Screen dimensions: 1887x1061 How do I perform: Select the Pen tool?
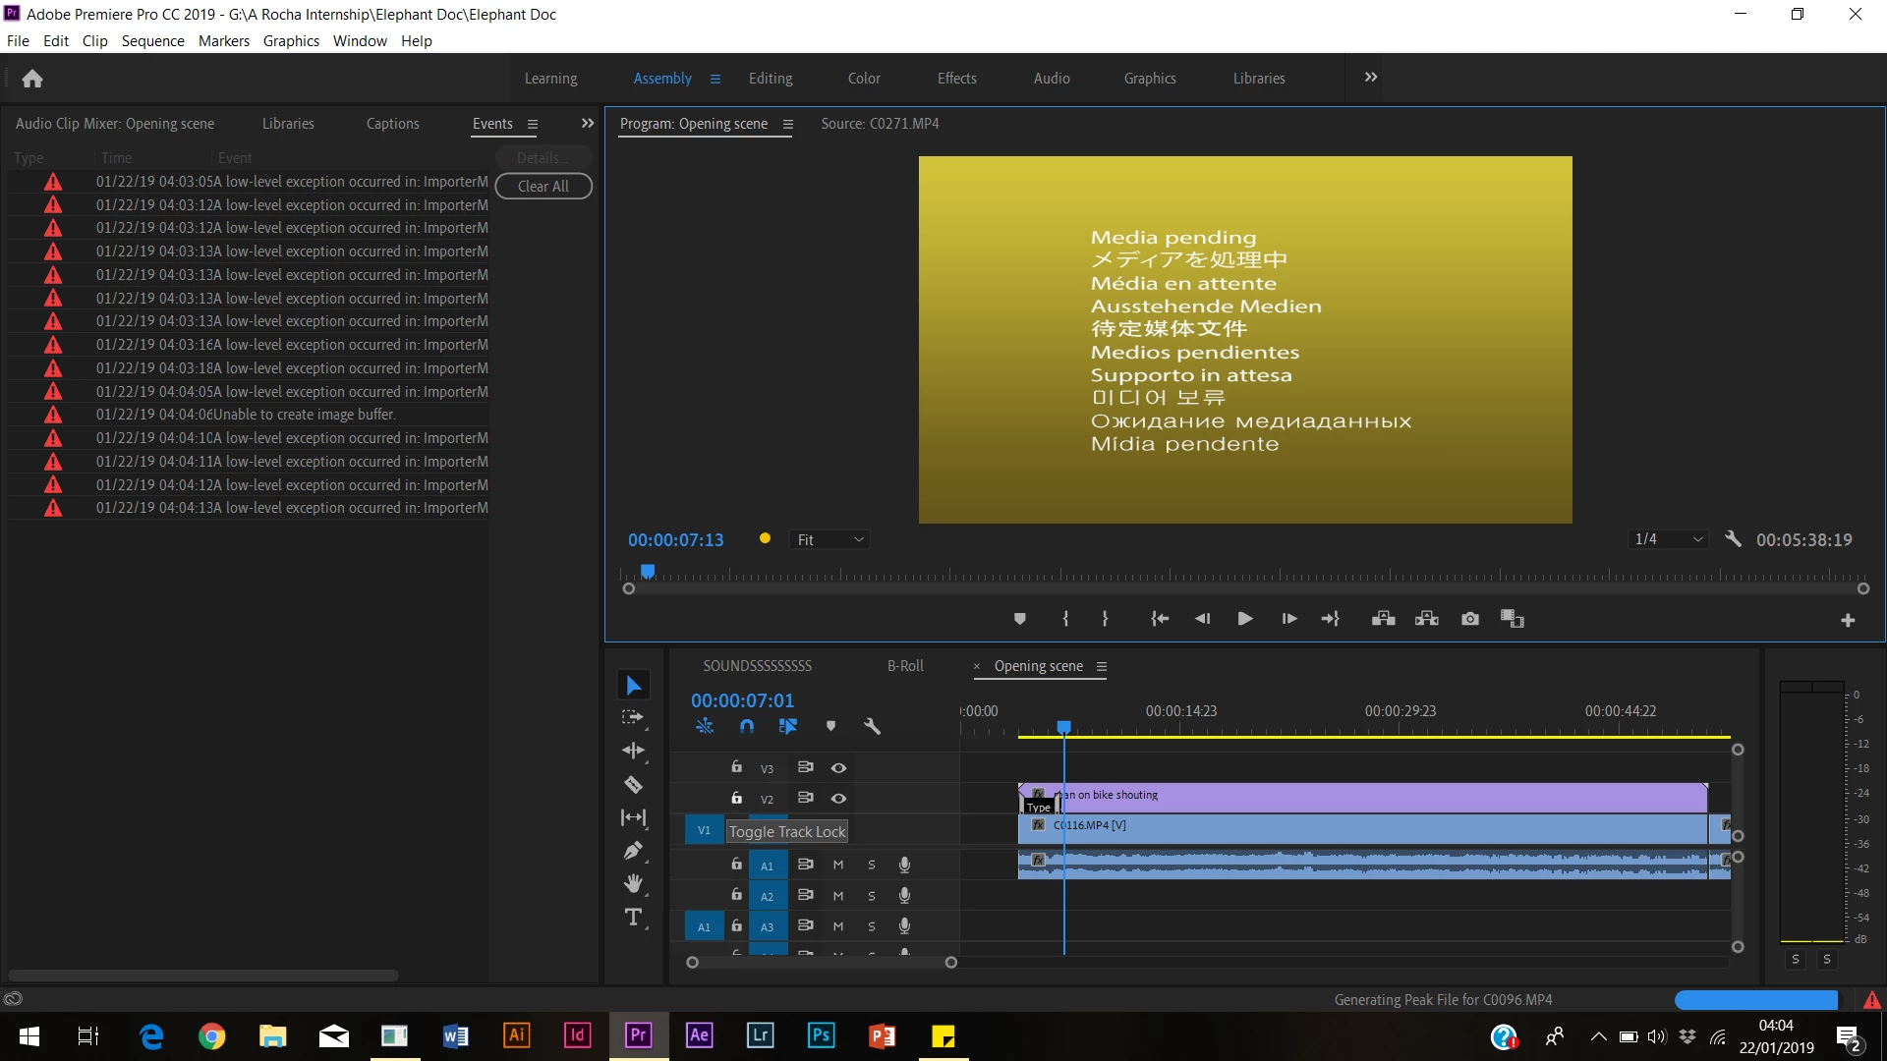point(633,851)
